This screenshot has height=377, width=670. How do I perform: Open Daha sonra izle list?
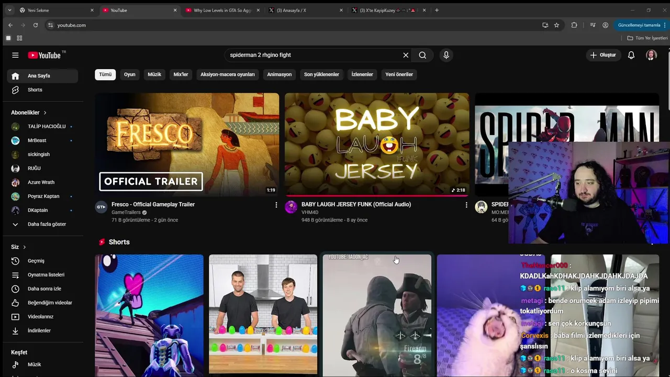pos(42,289)
